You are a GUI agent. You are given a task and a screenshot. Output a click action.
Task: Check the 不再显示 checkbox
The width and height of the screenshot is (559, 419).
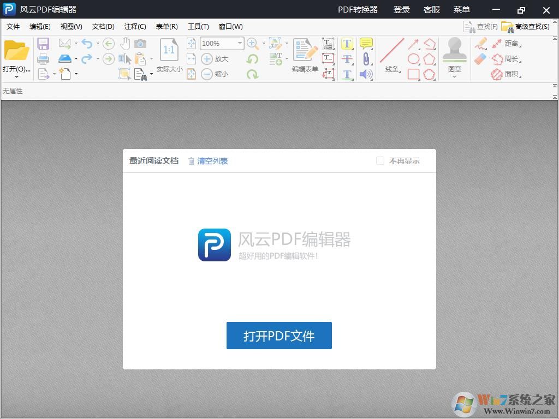[x=380, y=161]
